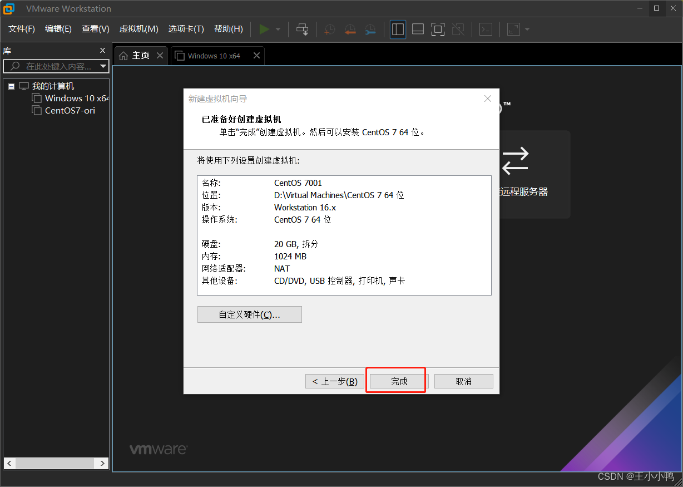Open the snapshot manager wrench icon
This screenshot has height=487, width=683.
(370, 29)
